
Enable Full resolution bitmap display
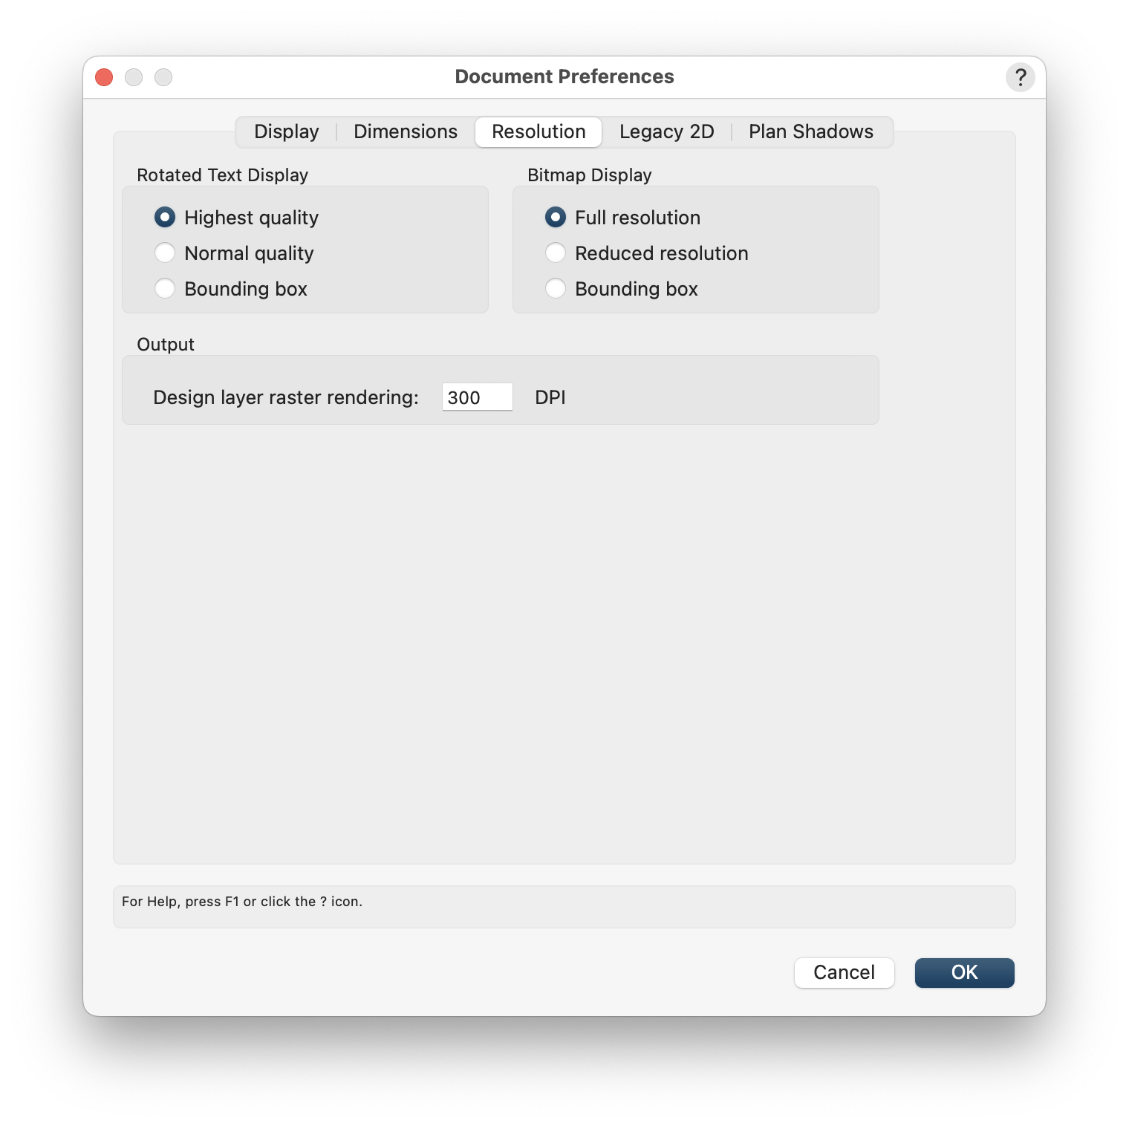pyautogui.click(x=556, y=217)
